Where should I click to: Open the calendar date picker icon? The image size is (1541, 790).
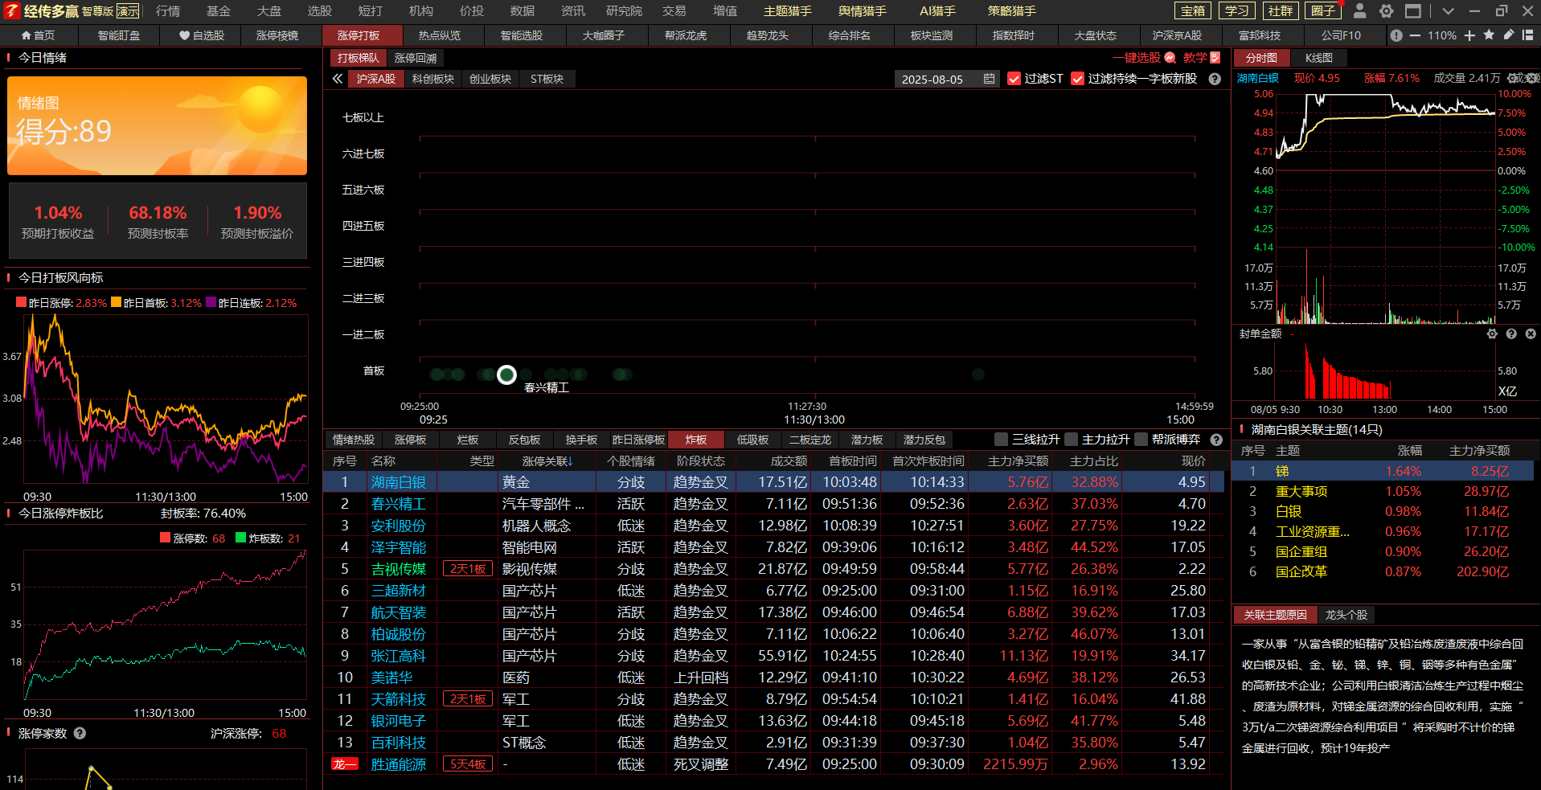[x=989, y=79]
